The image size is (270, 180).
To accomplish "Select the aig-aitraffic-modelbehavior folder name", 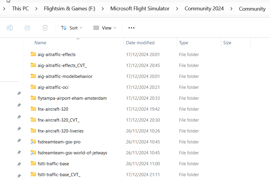I will pyautogui.click(x=65, y=76).
